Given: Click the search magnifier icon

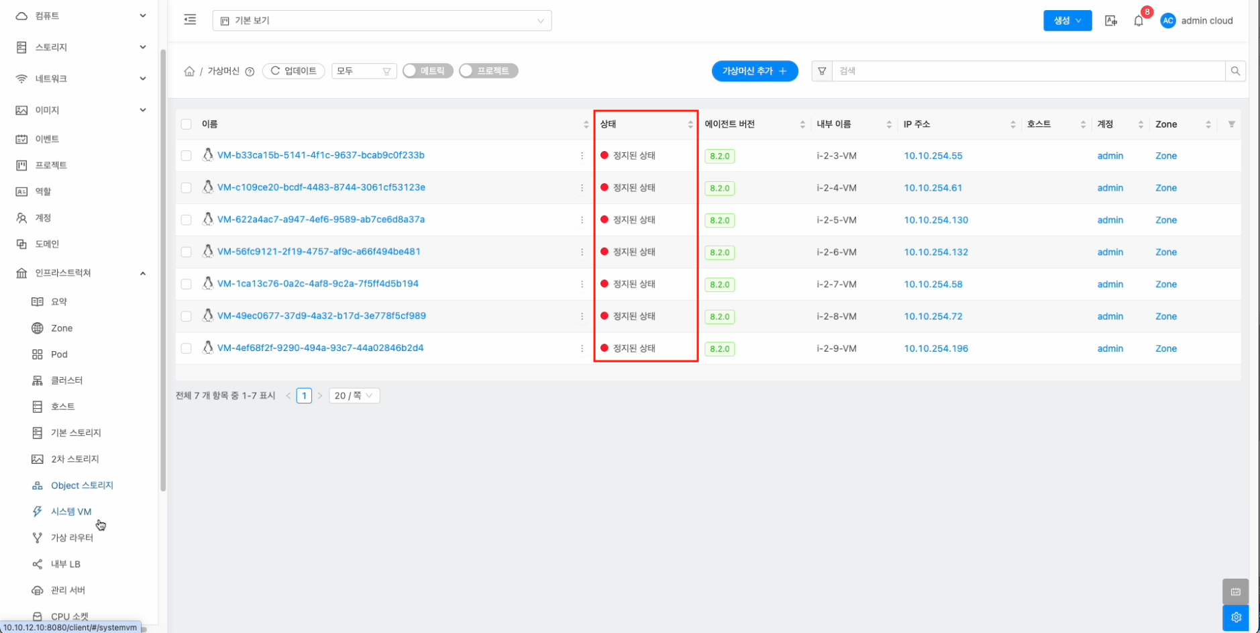Looking at the screenshot, I should tap(1235, 71).
